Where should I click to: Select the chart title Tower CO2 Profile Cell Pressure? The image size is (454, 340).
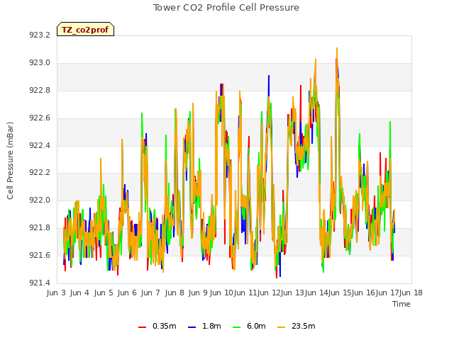(x=226, y=8)
